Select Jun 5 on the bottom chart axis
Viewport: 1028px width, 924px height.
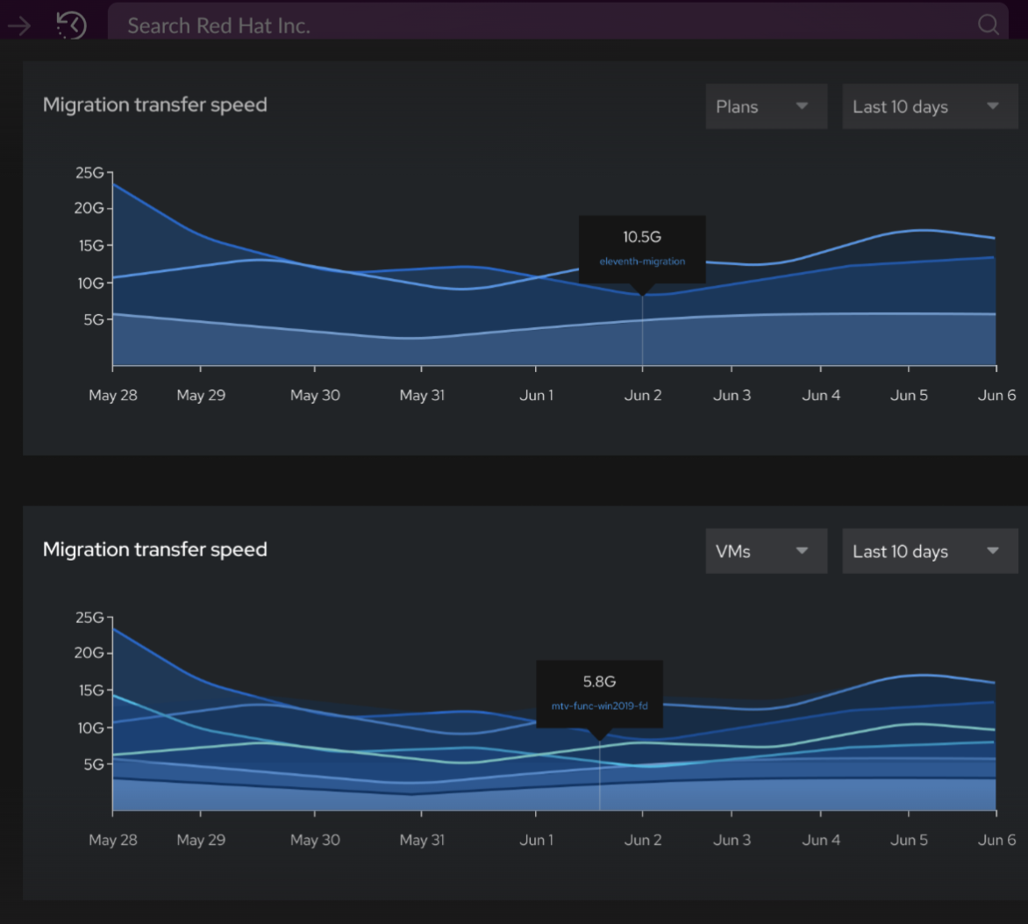click(909, 841)
